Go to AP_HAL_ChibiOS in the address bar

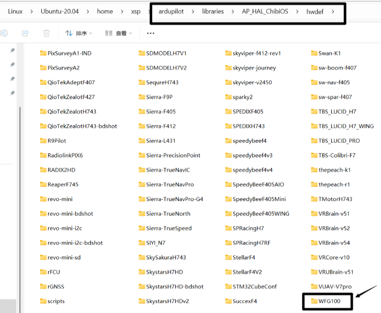coord(265,11)
